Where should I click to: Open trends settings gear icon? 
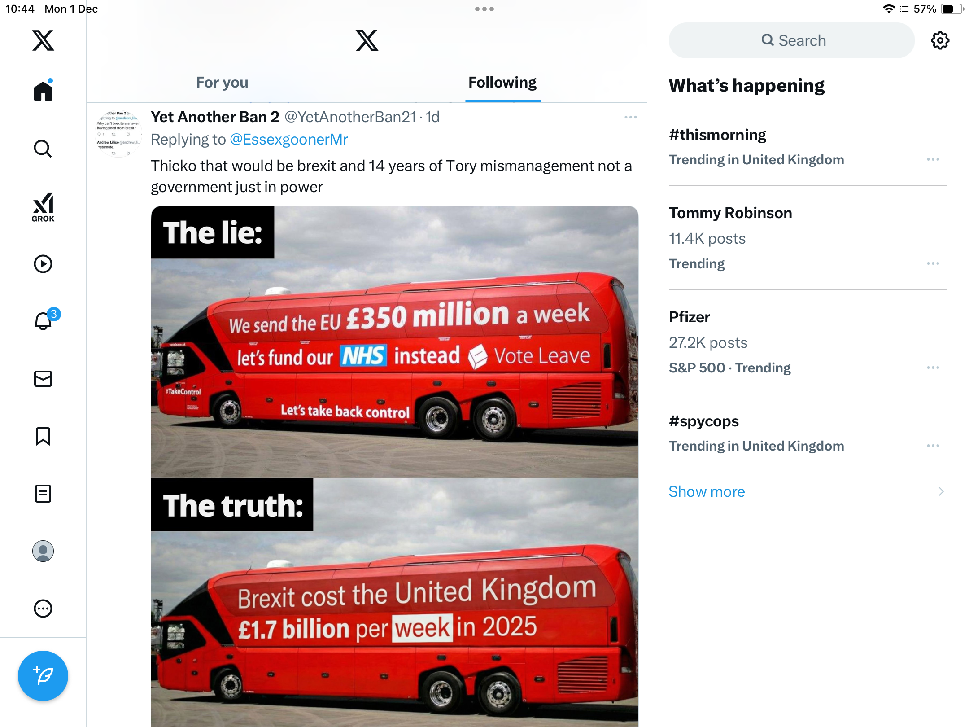point(940,40)
